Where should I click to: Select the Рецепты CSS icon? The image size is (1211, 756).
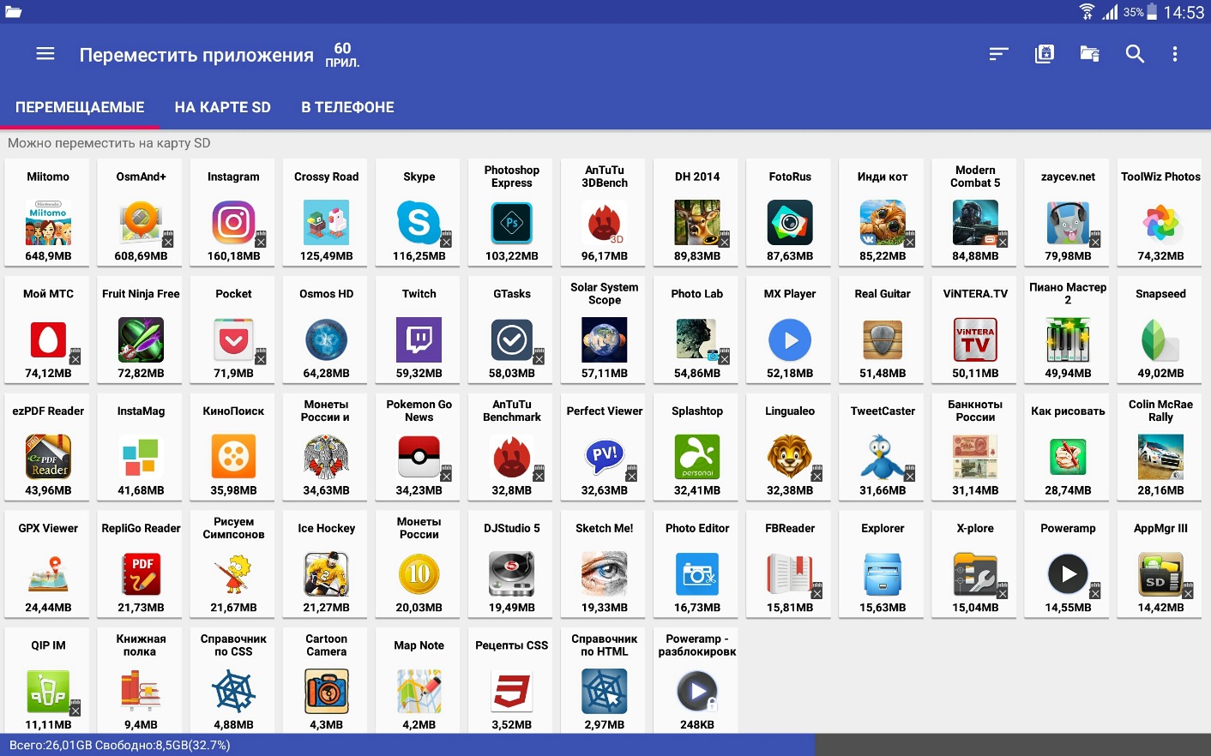tap(512, 692)
